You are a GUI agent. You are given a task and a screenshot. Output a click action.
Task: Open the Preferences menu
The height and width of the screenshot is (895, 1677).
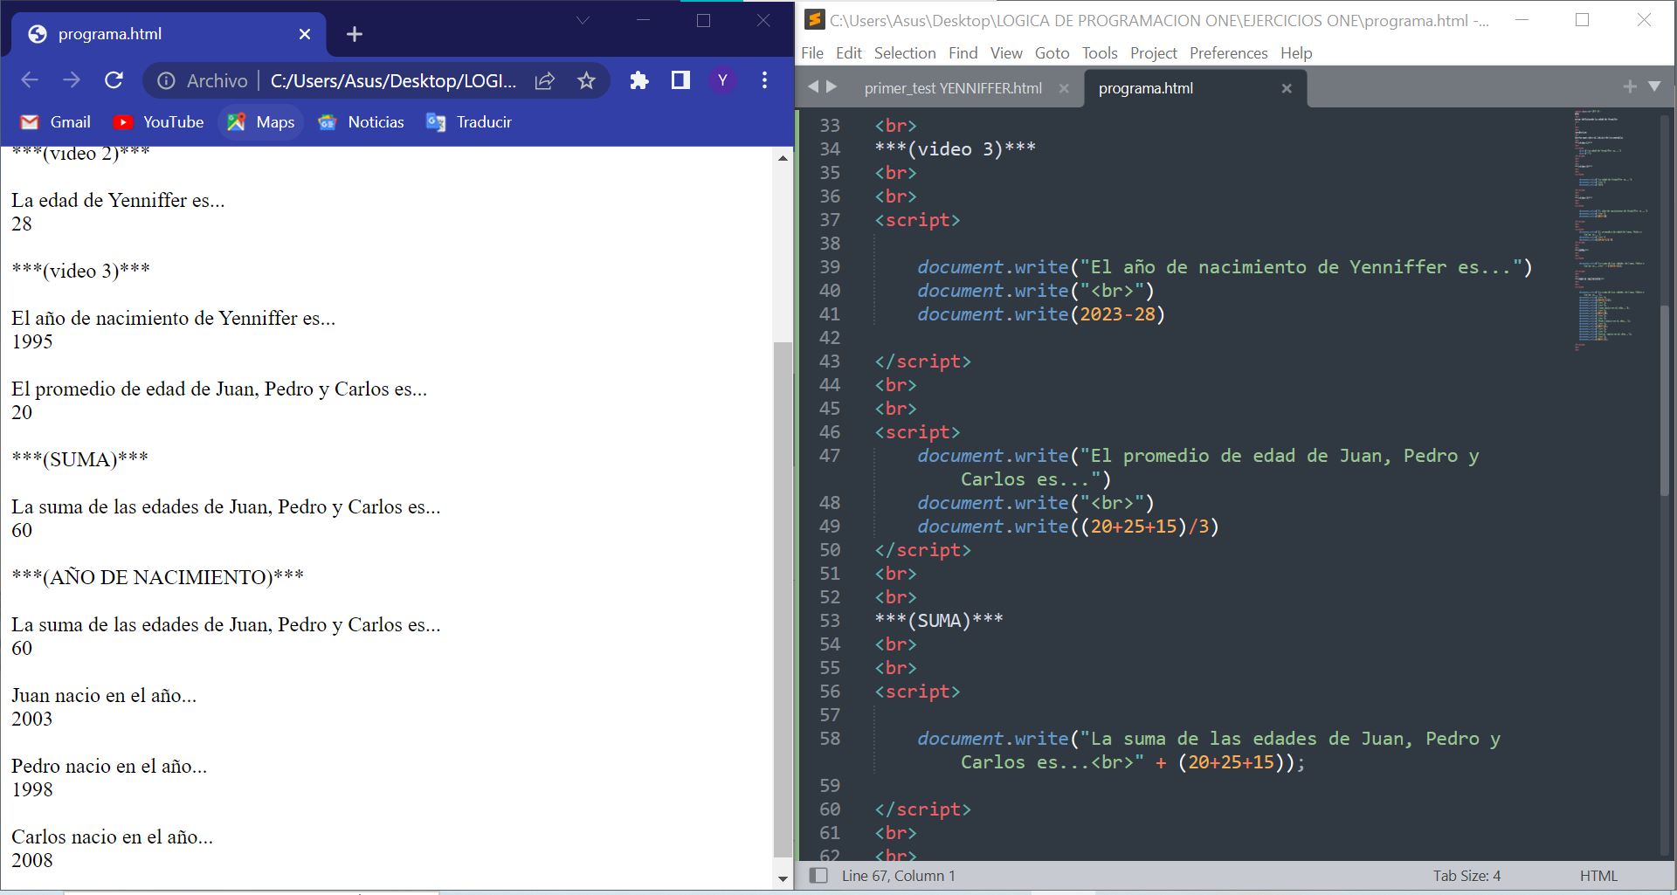coord(1228,53)
